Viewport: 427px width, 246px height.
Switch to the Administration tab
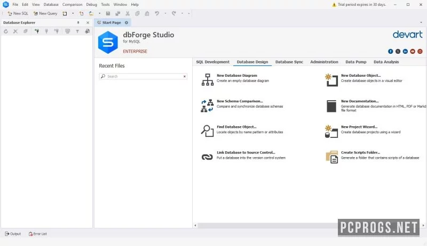[x=324, y=62]
